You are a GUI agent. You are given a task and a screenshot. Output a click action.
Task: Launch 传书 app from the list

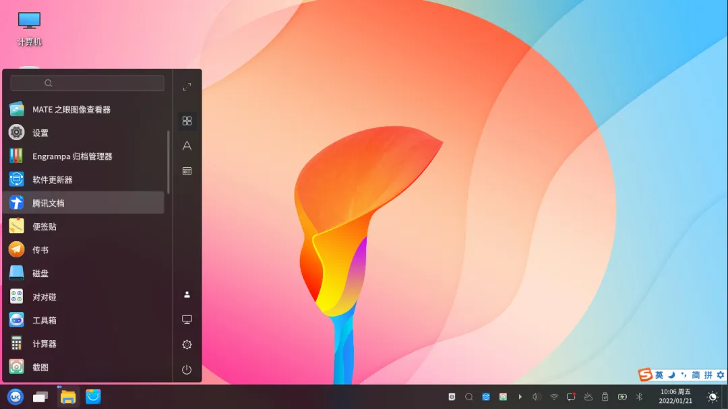point(84,250)
